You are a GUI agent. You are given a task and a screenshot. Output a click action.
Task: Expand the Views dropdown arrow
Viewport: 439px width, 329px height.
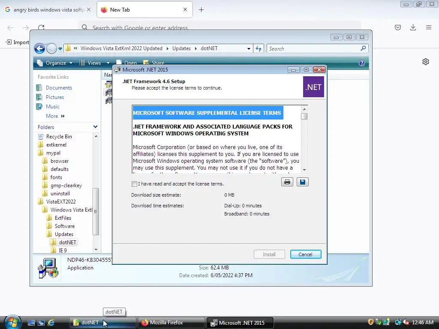pyautogui.click(x=108, y=63)
